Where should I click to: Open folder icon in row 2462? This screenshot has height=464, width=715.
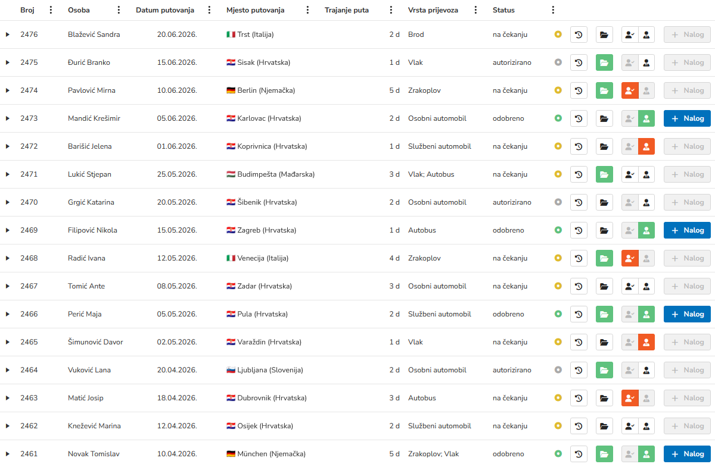tap(604, 426)
